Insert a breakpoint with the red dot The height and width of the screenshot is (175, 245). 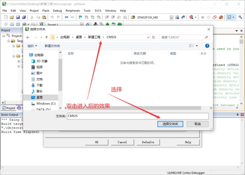[203, 17]
